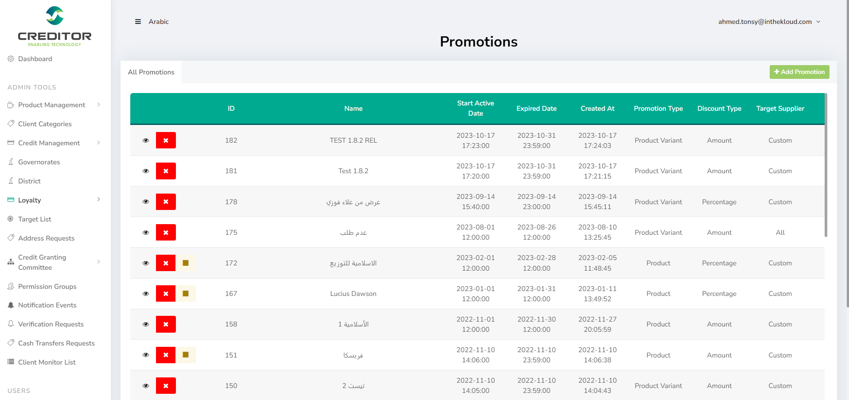Open the ahmed.tonsy account dropdown

click(x=769, y=22)
